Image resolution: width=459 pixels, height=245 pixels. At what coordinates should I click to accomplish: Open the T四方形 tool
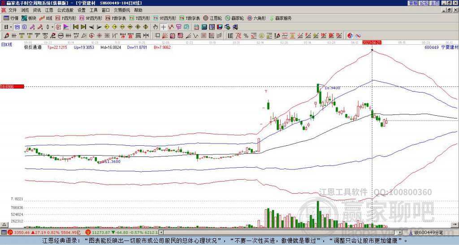point(140,18)
